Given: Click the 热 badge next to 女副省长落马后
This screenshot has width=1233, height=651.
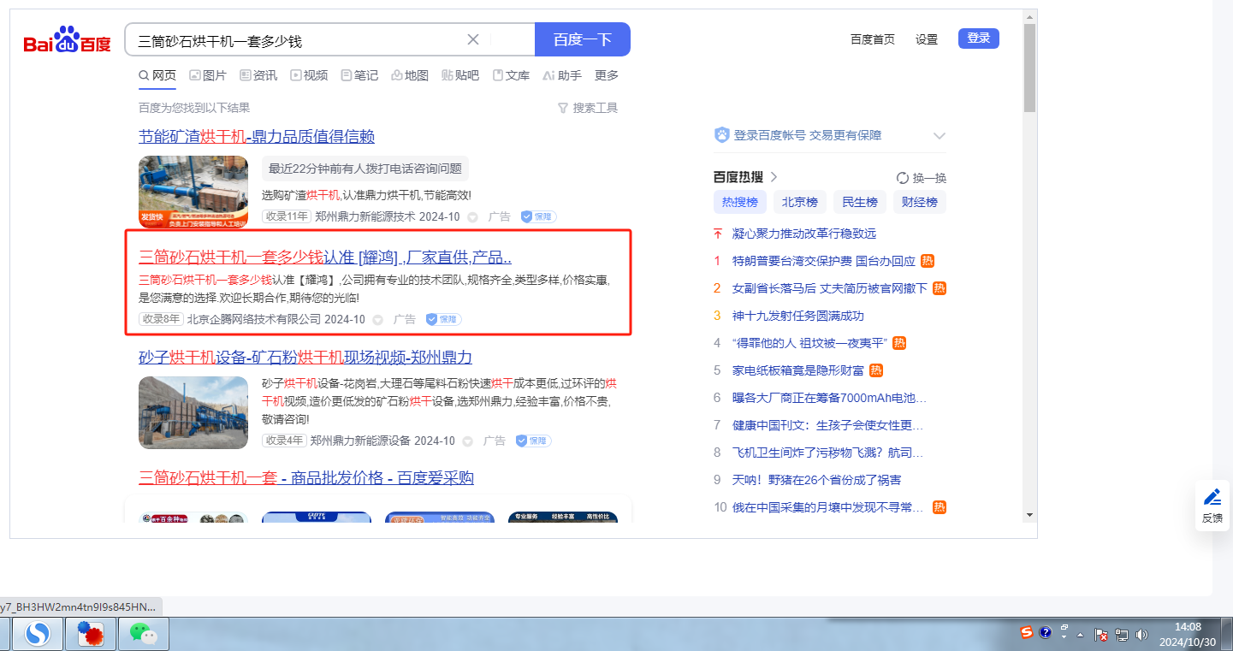Looking at the screenshot, I should coord(940,288).
